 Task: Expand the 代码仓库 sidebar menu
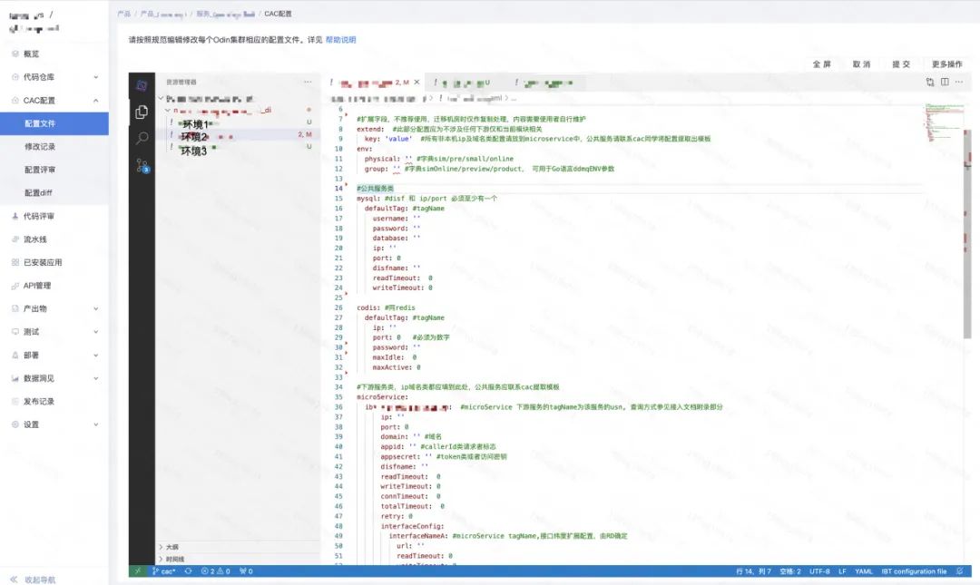point(95,77)
